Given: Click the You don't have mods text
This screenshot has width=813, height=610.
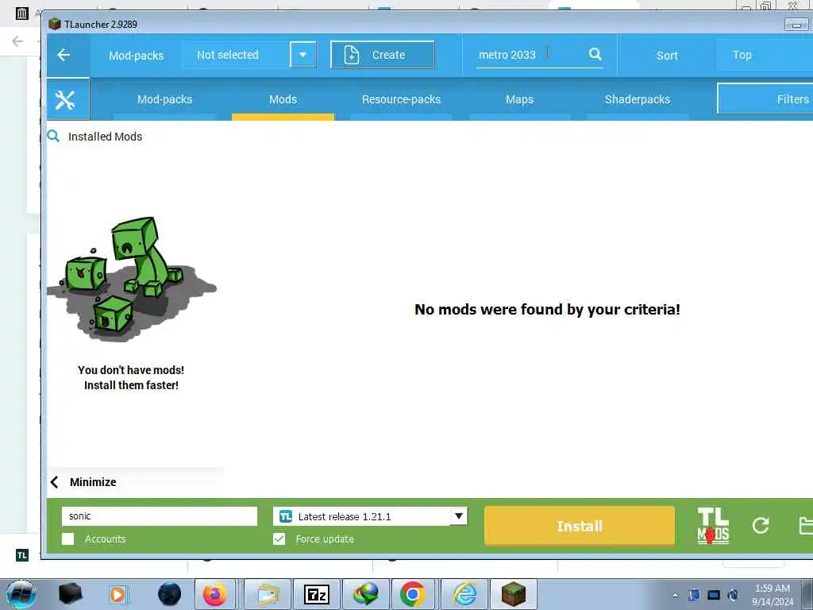Looking at the screenshot, I should pos(131,377).
